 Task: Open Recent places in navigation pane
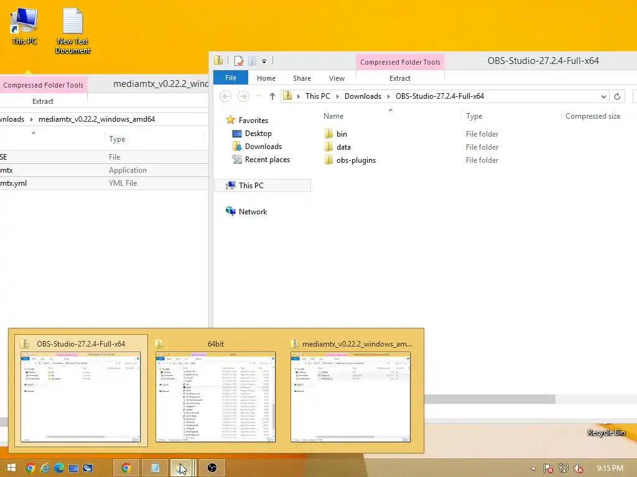pyautogui.click(x=267, y=160)
